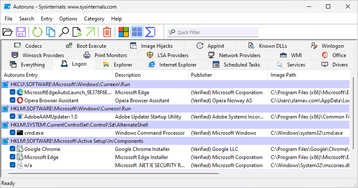Click registry icon of HKCU Run key
This screenshot has height=188, width=358.
tap(5, 84)
